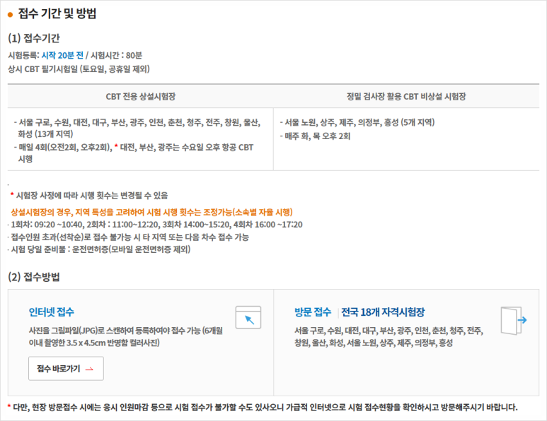Click the blue 시작 20분 전 text
The image size is (547, 421).
tap(62, 55)
